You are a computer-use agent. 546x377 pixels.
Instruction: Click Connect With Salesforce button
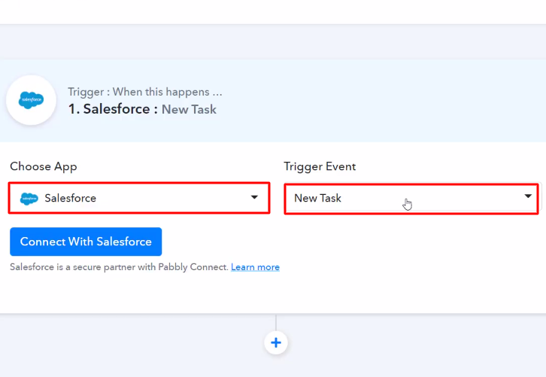click(x=86, y=242)
